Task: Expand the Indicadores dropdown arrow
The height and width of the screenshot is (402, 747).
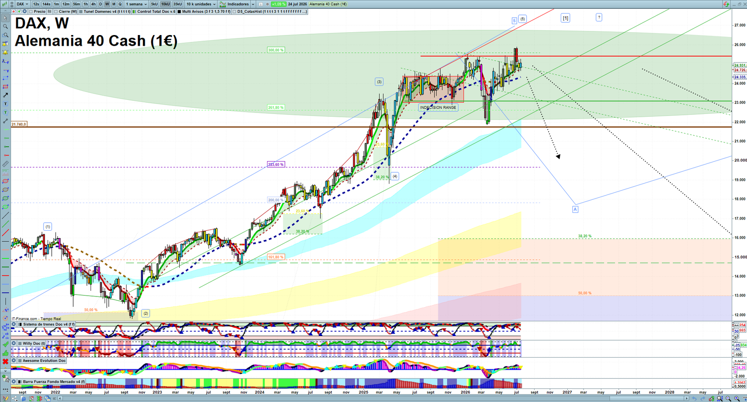Action: pos(253,4)
